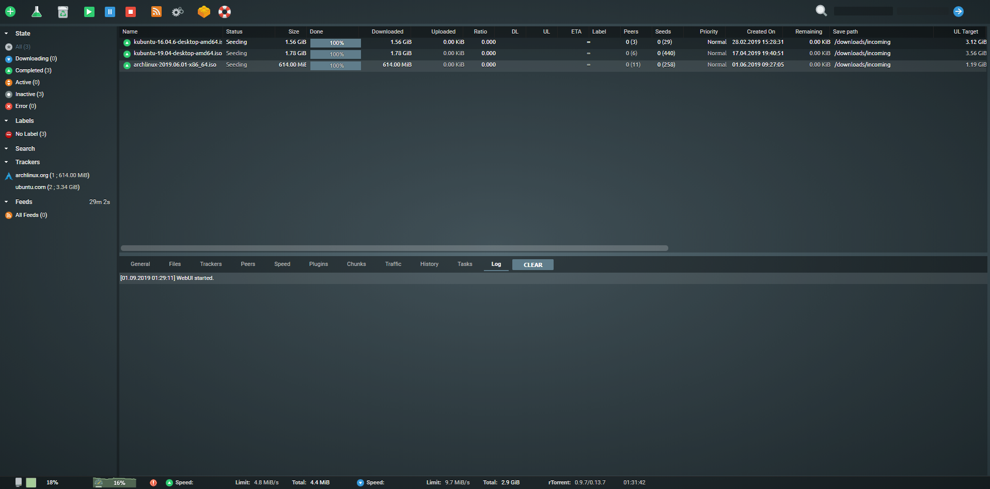Screen dimensions: 990x489
Task: Click the archlinux torrent 100% progress bar
Action: [336, 65]
